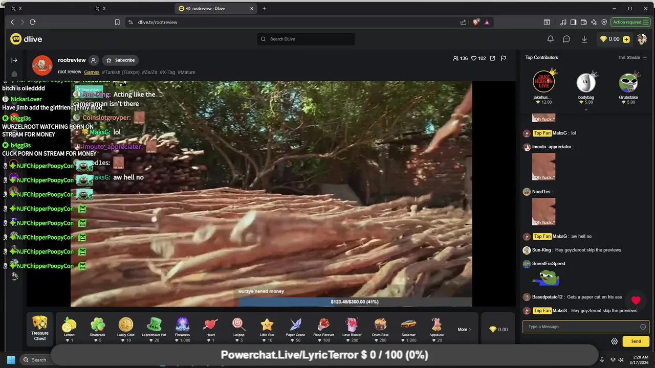The height and width of the screenshot is (368, 655).
Task: Open the Games category link
Action: [92, 72]
